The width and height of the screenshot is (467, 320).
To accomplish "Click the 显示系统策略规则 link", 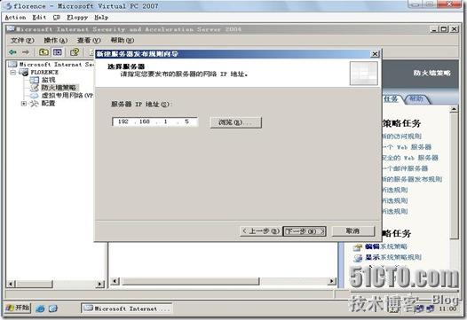I will pyautogui.click(x=393, y=257).
